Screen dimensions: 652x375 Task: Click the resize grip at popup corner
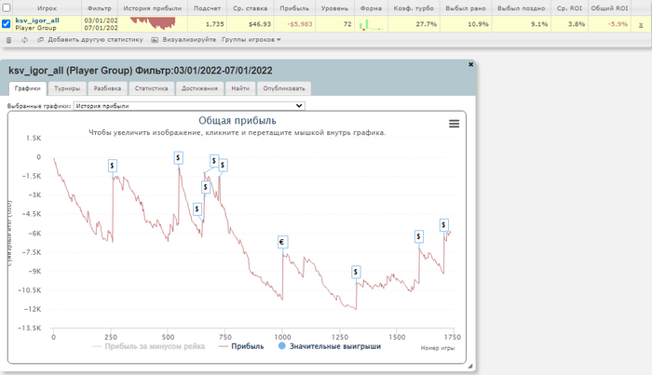tap(470, 366)
